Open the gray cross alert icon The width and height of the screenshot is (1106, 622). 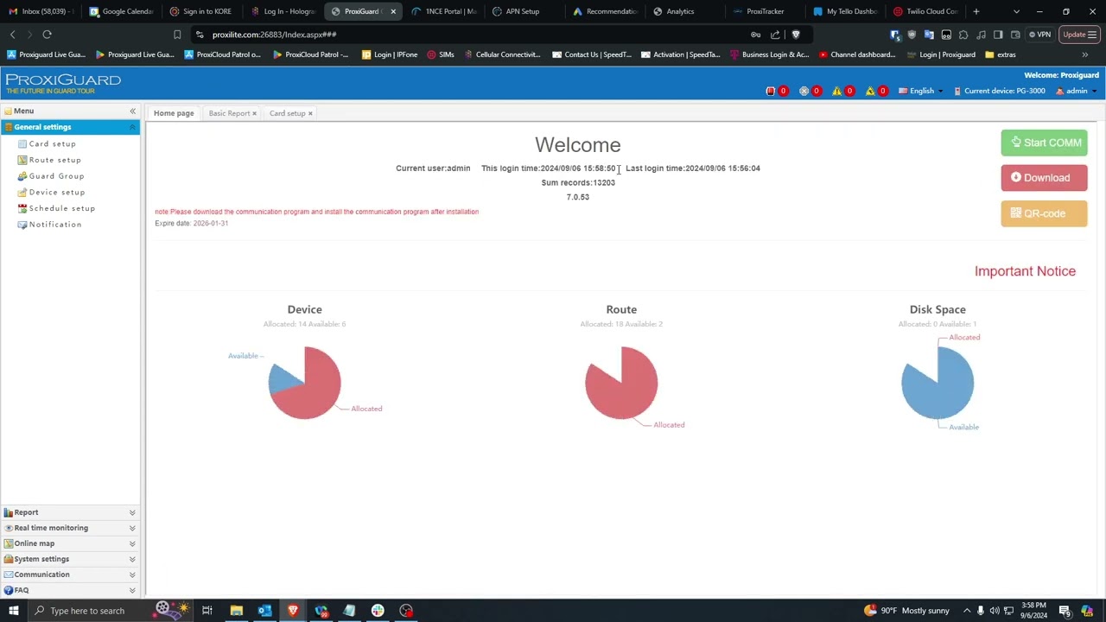(x=804, y=91)
